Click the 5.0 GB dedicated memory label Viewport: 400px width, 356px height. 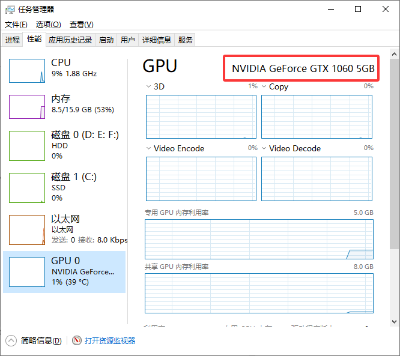pos(363,213)
